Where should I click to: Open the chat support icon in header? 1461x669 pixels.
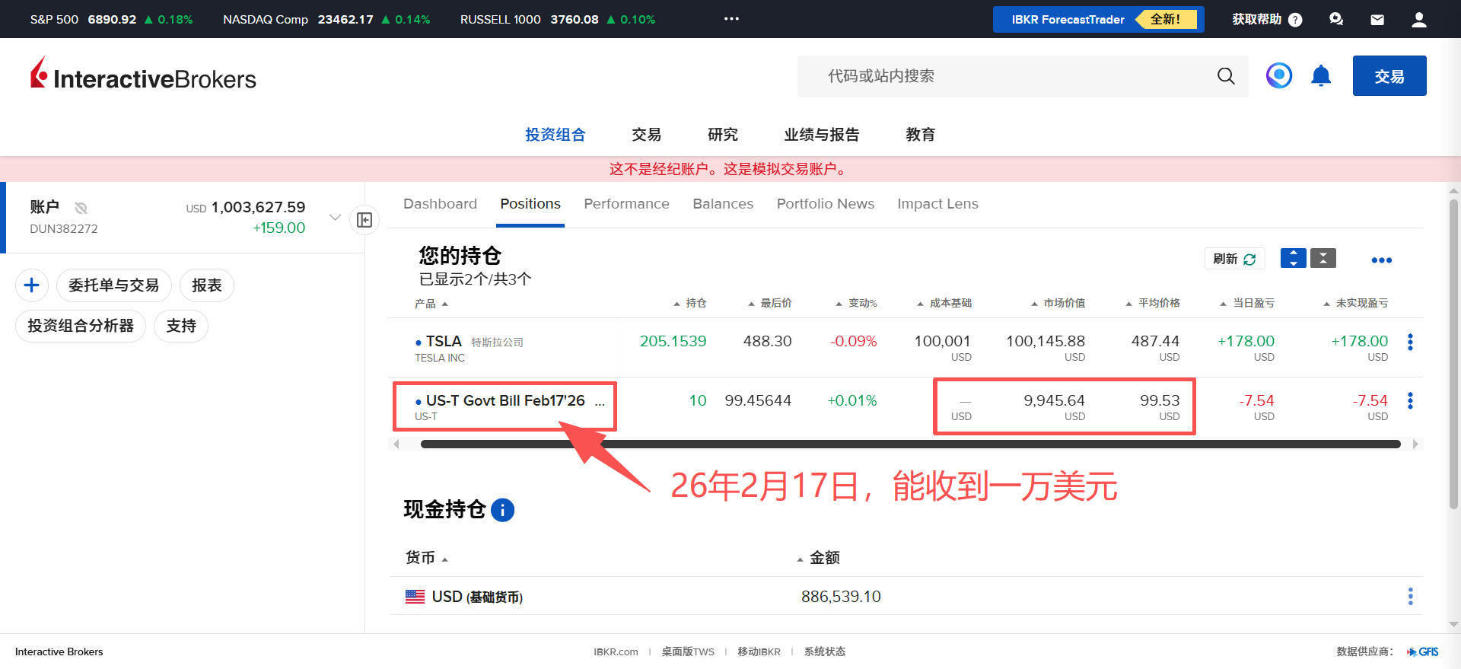tap(1336, 20)
